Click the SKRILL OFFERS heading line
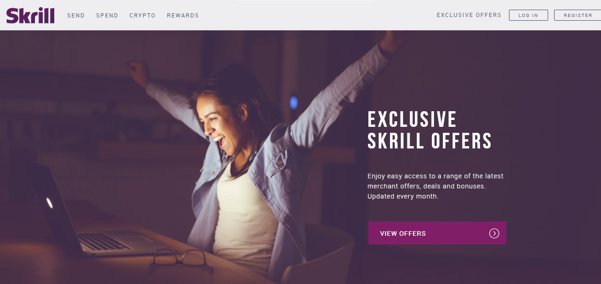This screenshot has width=601, height=284. click(429, 141)
